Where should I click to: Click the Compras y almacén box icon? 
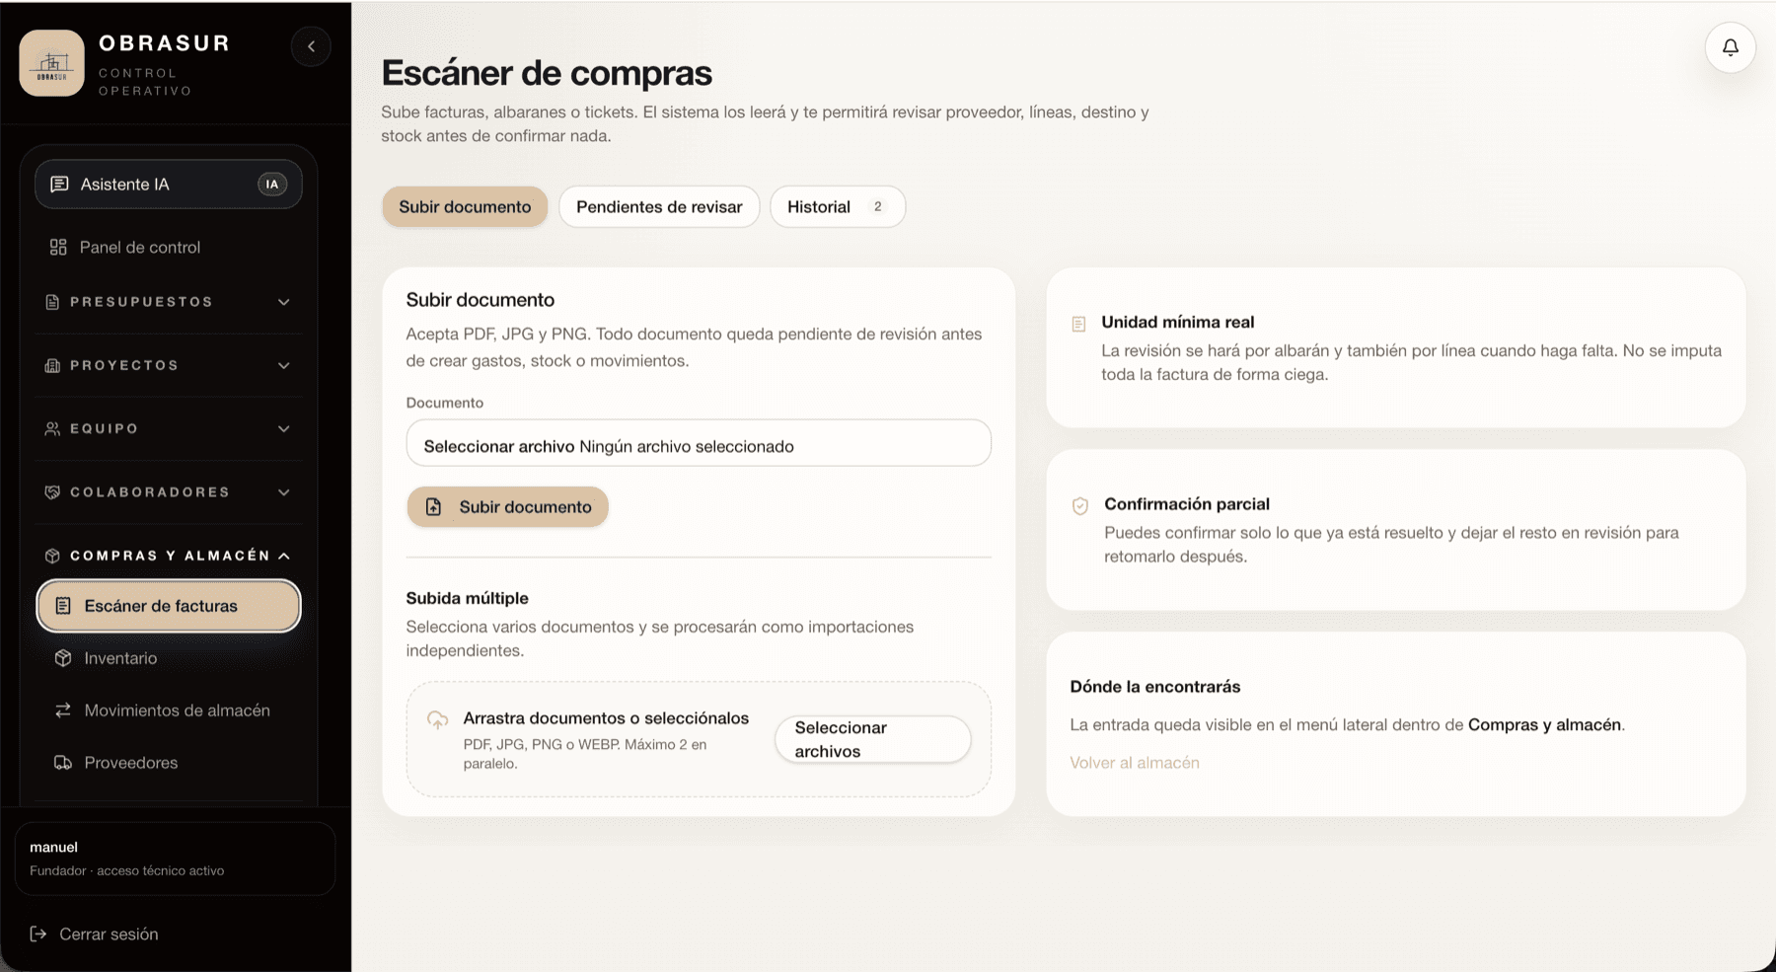tap(52, 556)
